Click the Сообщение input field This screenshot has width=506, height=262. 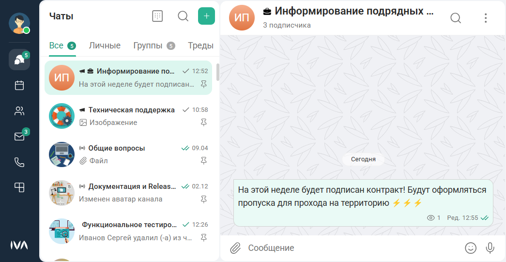[x=353, y=248]
